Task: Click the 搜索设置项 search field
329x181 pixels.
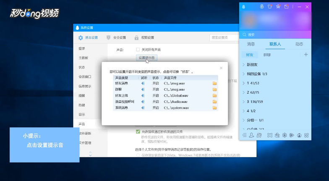Action: pos(224,38)
